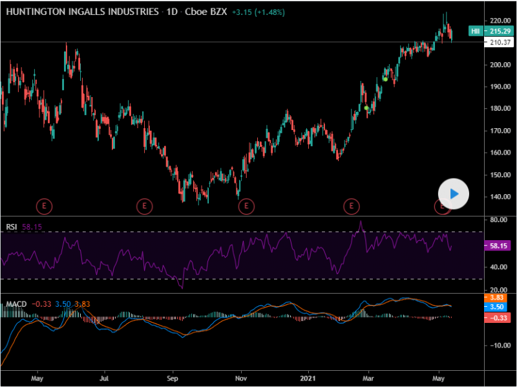The width and height of the screenshot is (517, 387).
Task: Click the leftmost earnings E marker
Action: (x=44, y=206)
